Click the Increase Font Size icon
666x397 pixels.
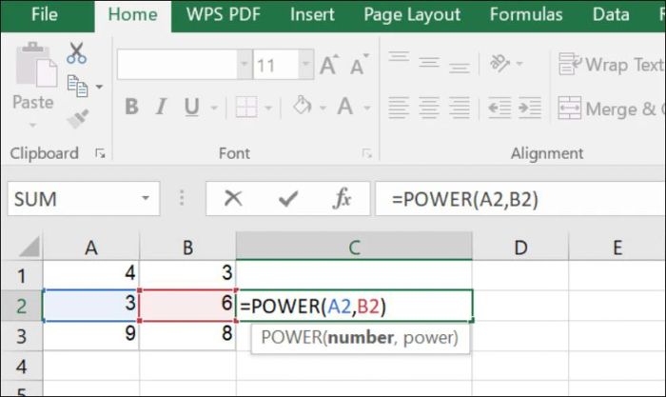329,66
